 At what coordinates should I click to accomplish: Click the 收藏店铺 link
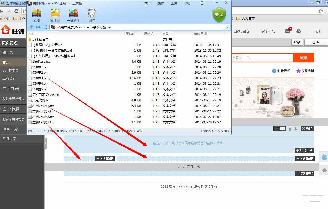pyautogui.click(x=305, y=71)
